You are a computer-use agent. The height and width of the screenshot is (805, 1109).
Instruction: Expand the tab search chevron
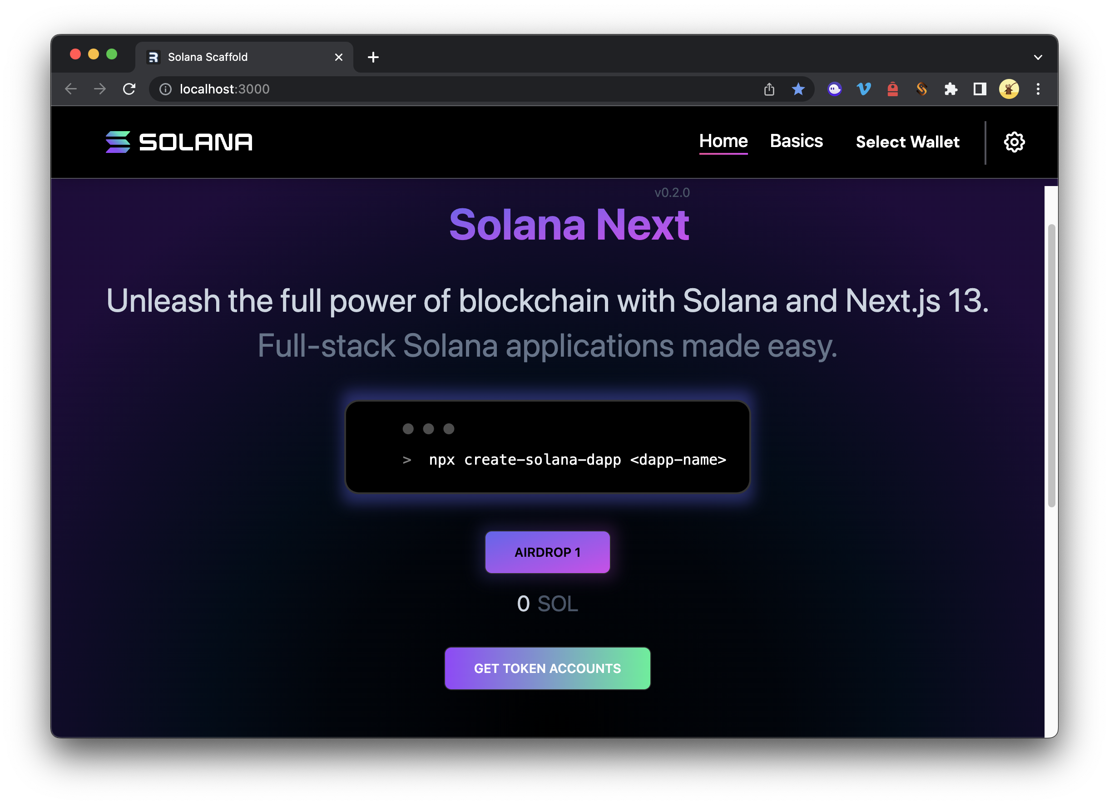coord(1038,57)
